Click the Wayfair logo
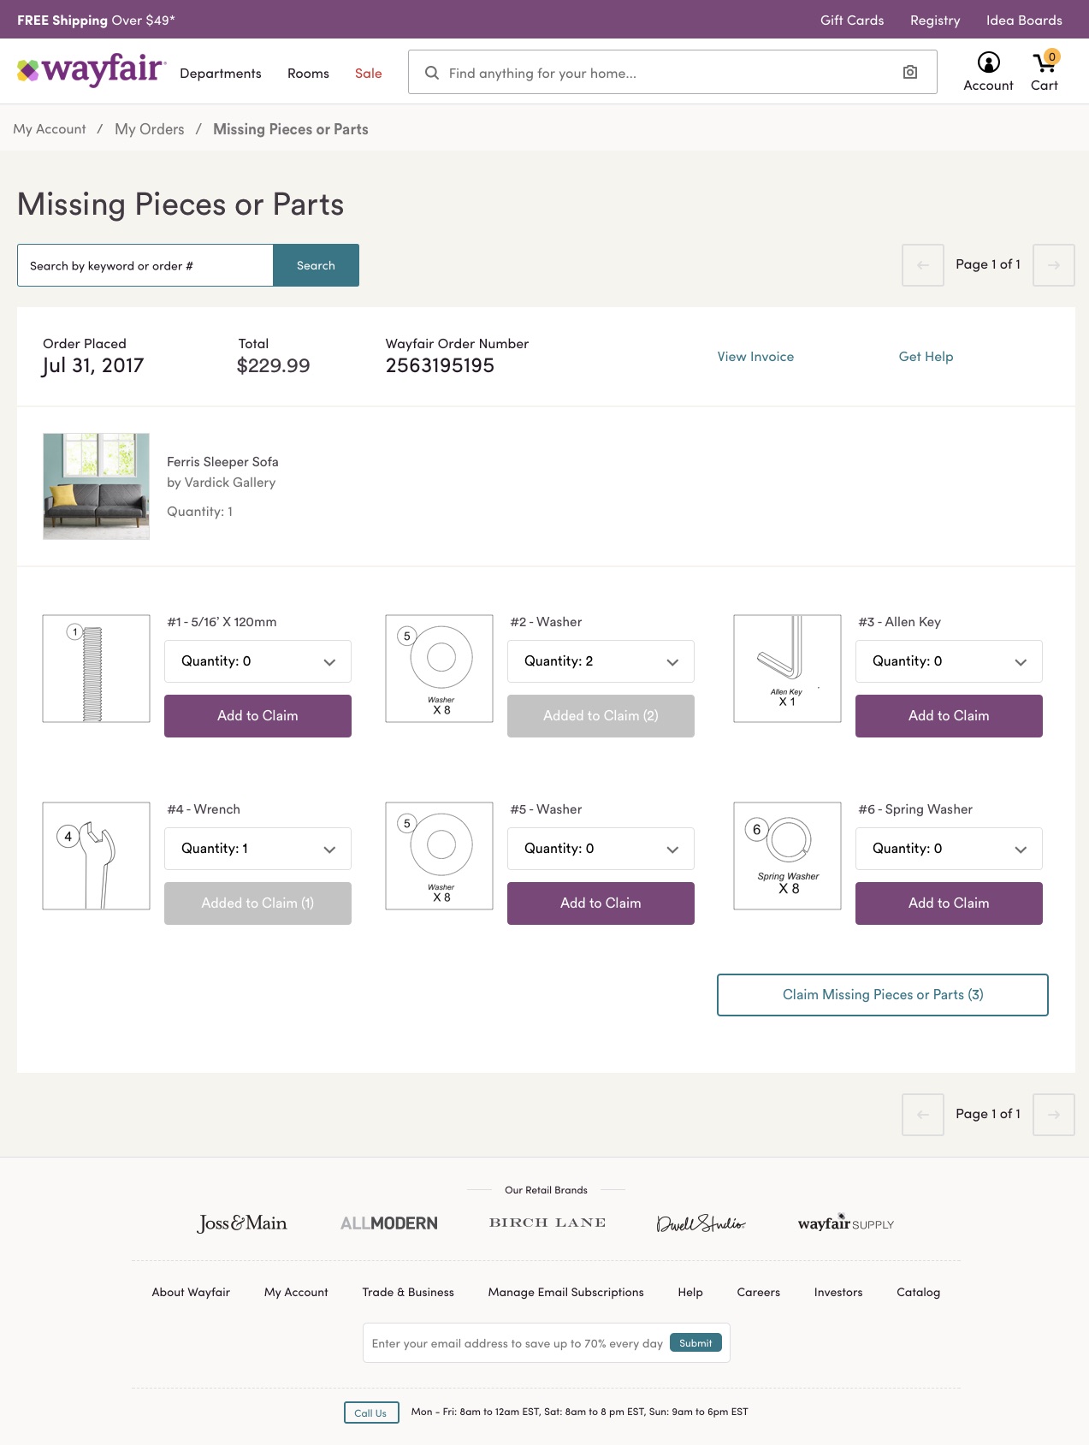Image resolution: width=1089 pixels, height=1445 pixels. [x=92, y=70]
